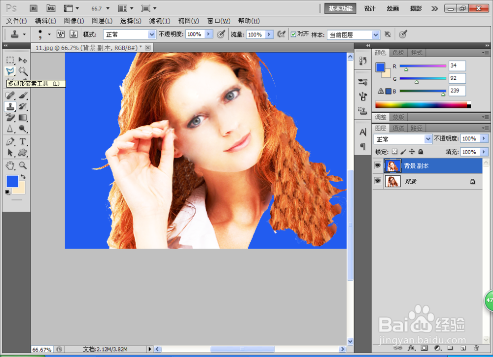The width and height of the screenshot is (493, 357).
Task: Toggle tablet pressure for opacity
Action: point(221,34)
